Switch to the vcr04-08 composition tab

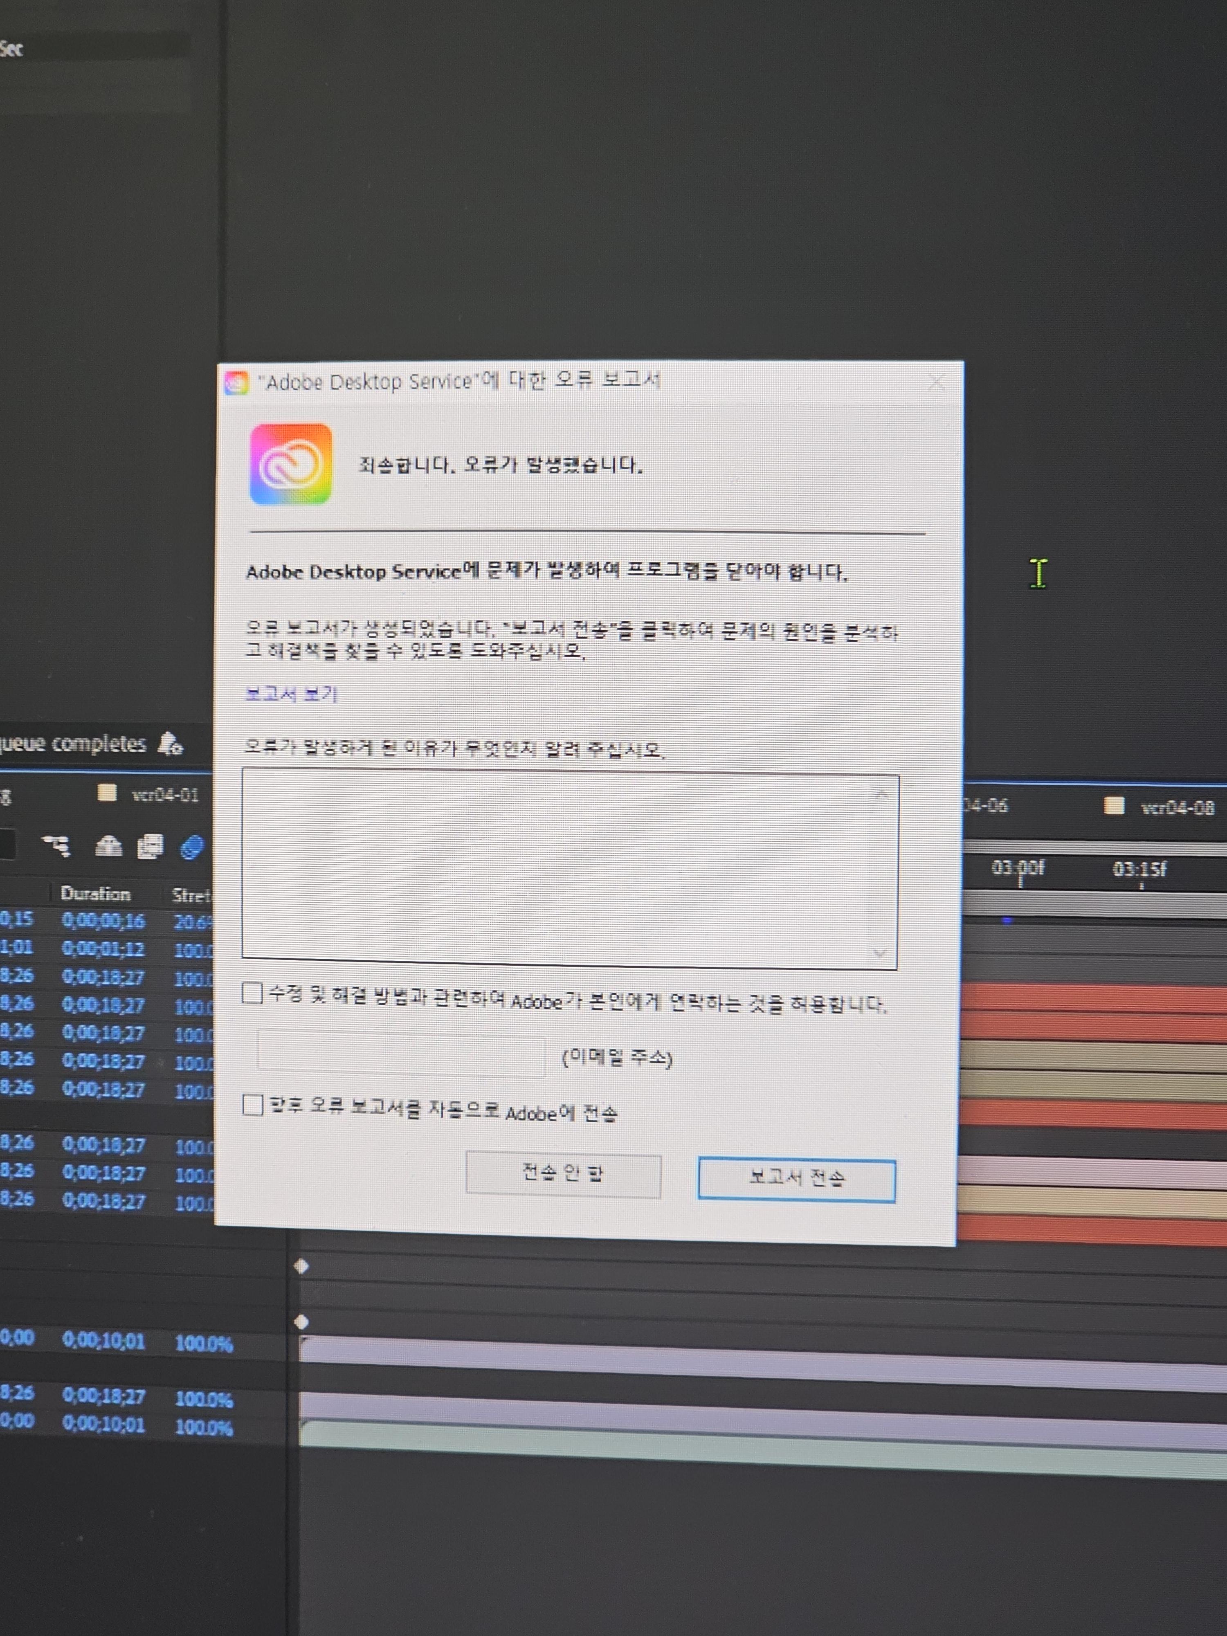[1178, 807]
